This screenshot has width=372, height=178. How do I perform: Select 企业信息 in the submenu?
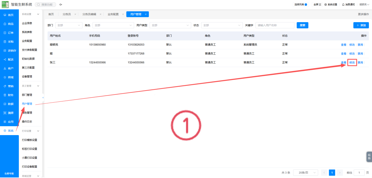pyautogui.click(x=27, y=23)
